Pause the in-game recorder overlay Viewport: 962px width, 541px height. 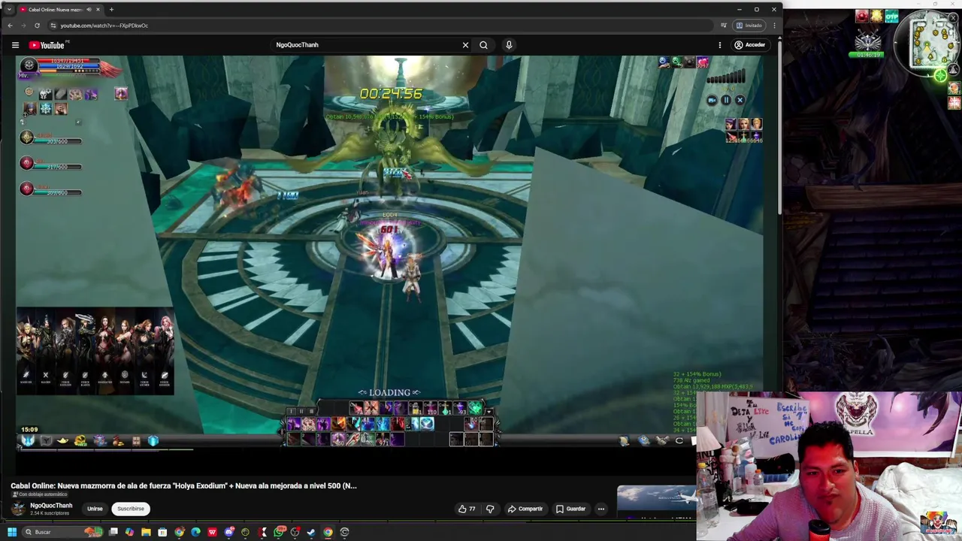[726, 100]
